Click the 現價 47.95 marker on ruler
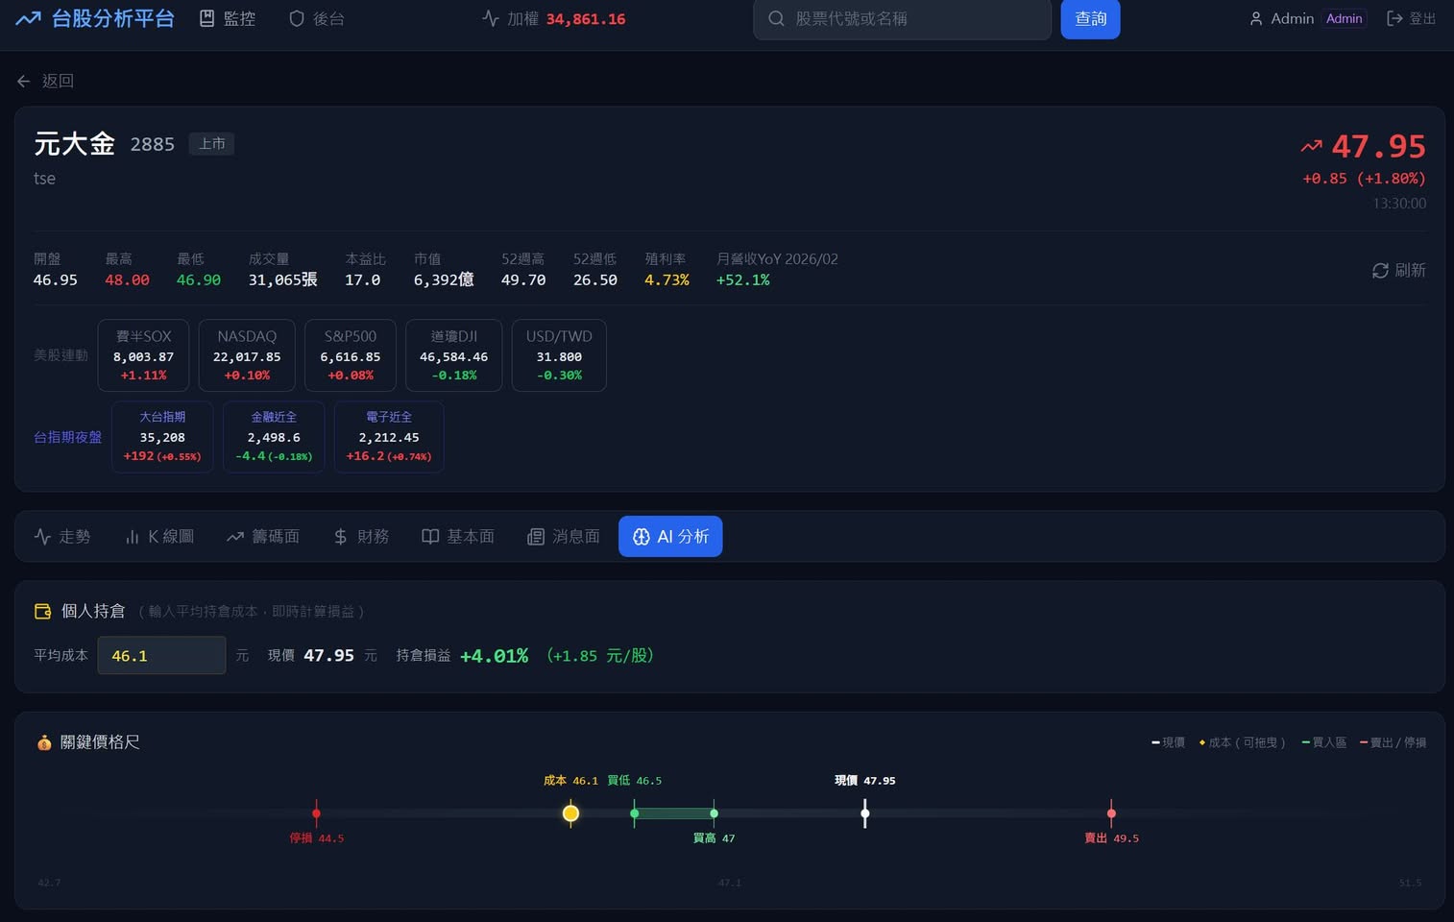The width and height of the screenshot is (1454, 922). point(865,813)
